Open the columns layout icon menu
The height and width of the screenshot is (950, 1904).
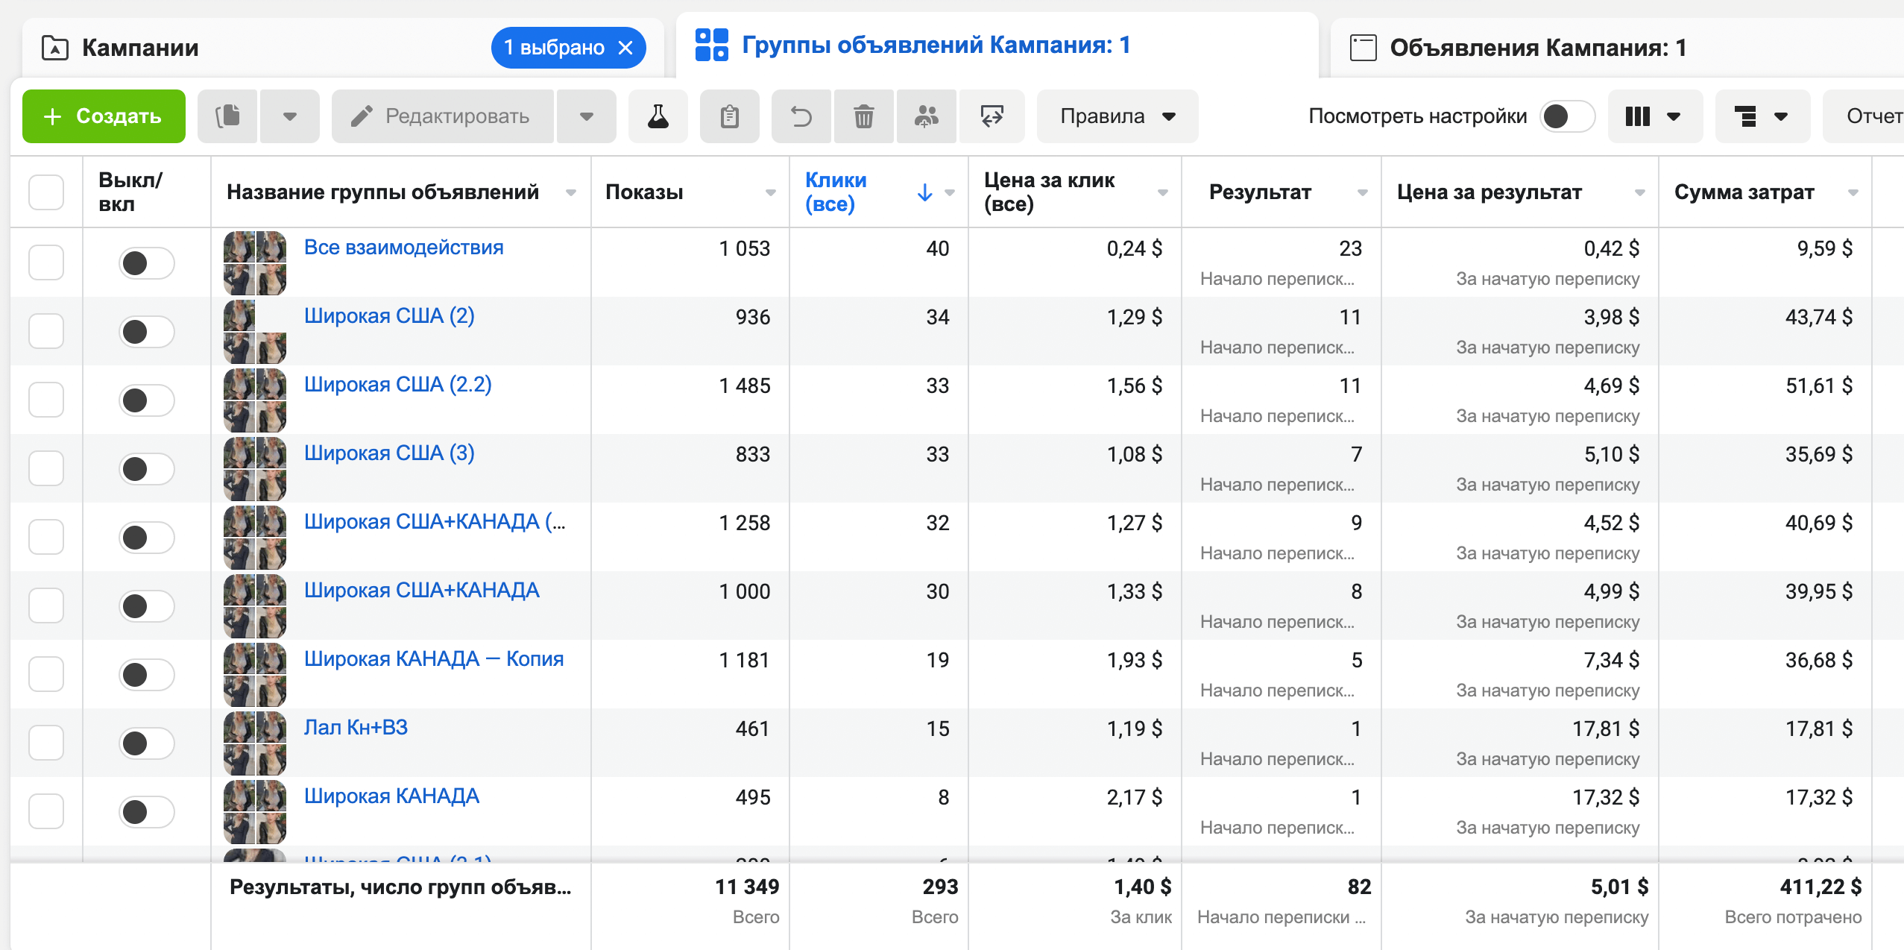point(1654,116)
